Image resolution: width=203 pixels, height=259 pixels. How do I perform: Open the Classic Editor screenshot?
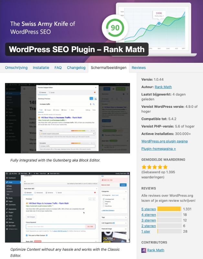coord(68,207)
